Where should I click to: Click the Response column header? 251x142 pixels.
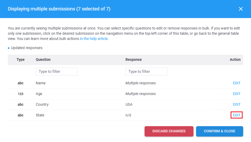click(x=134, y=60)
